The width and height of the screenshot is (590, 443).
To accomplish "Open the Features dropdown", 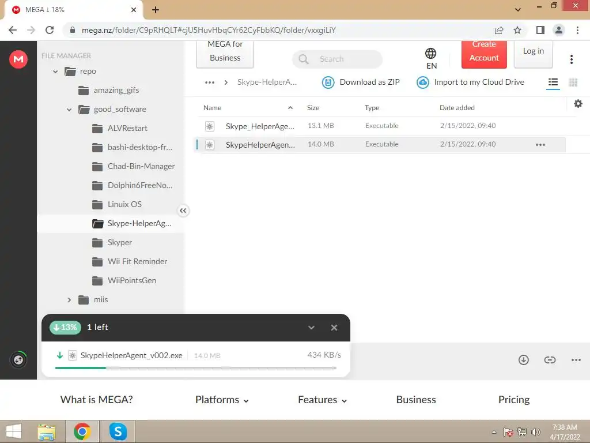I will pos(323,400).
